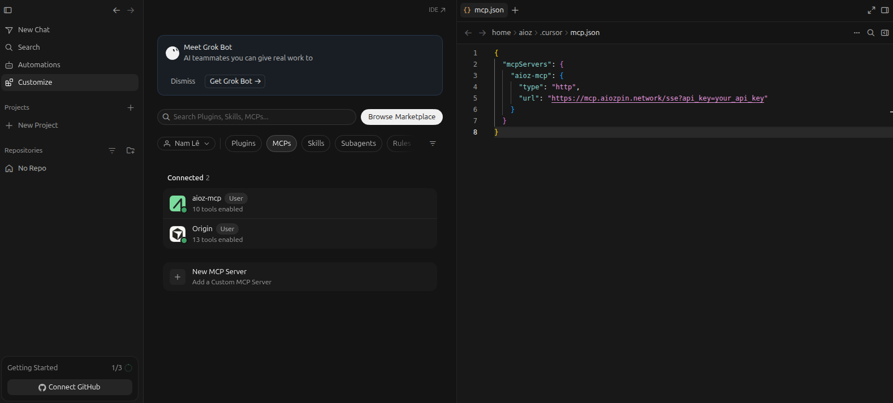Switch to the Subagents tab
This screenshot has width=893, height=403.
coord(359,144)
